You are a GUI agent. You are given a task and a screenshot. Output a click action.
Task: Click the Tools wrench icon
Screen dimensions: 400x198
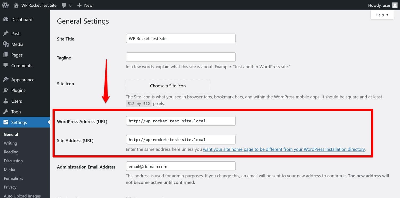point(6,112)
